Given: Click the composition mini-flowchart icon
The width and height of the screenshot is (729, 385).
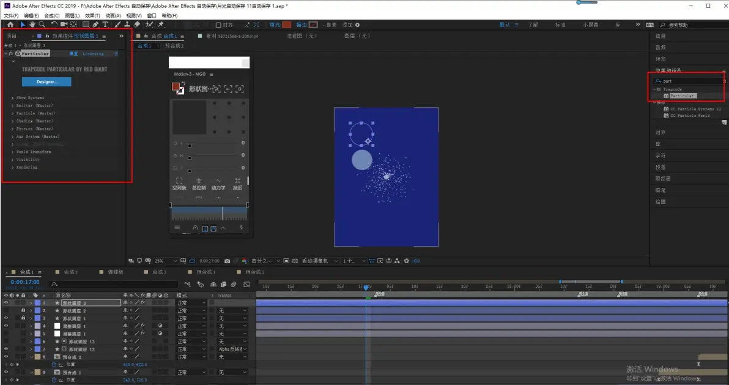Looking at the screenshot, I should (x=187, y=284).
